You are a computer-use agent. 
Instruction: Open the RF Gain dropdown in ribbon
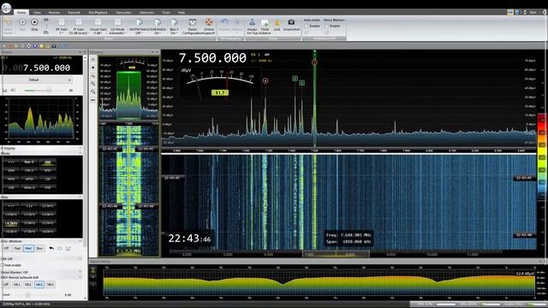pos(61,27)
